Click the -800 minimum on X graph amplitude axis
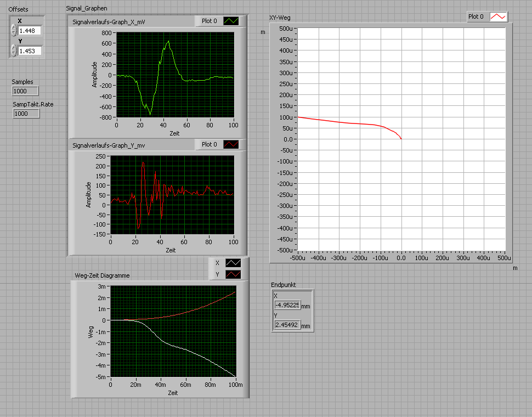Viewport: 532px width, 417px height. click(x=105, y=117)
